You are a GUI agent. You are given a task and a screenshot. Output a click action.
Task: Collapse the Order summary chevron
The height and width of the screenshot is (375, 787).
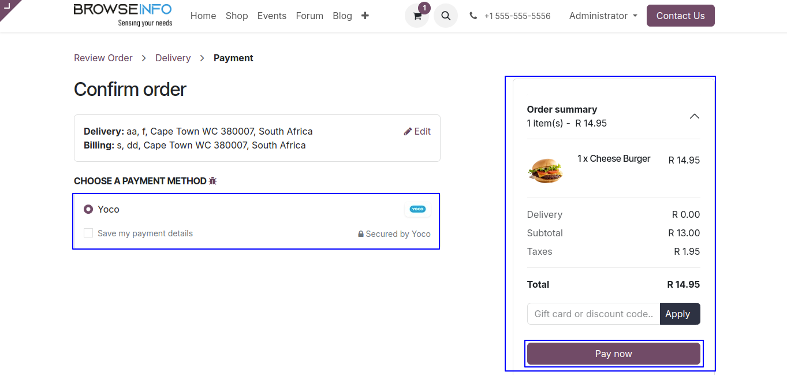694,116
